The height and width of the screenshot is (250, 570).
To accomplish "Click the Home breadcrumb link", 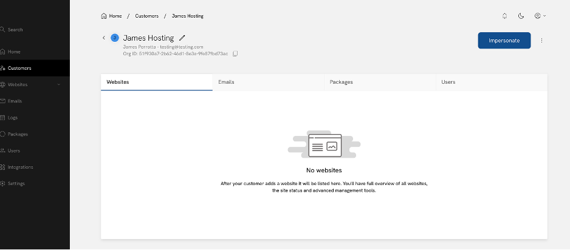I will tap(115, 16).
